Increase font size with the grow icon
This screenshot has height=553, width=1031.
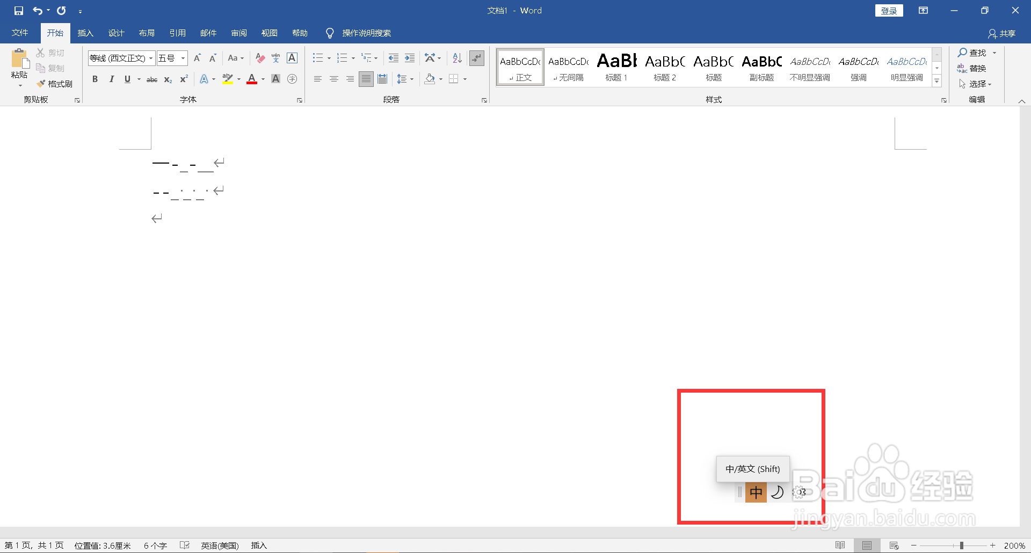click(197, 58)
